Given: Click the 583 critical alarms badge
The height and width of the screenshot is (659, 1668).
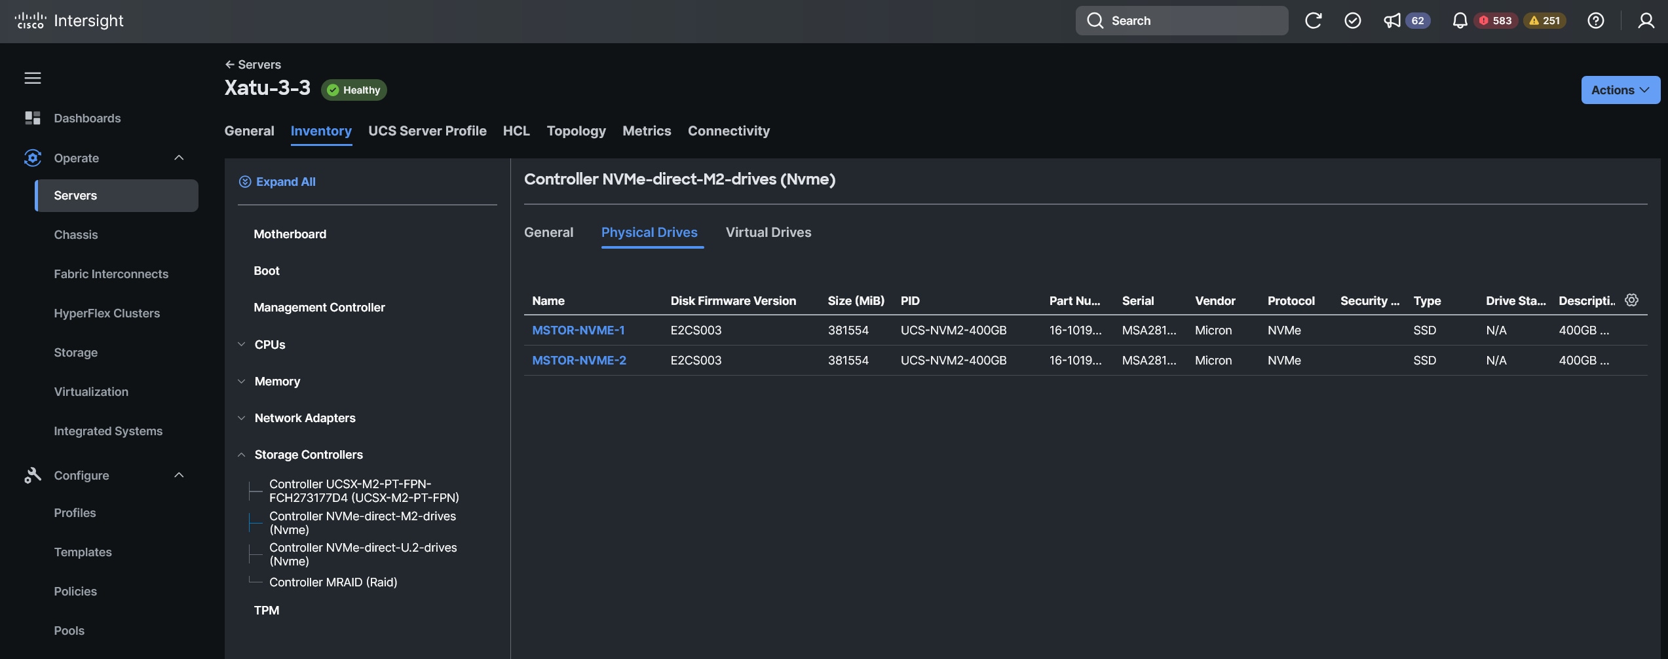Looking at the screenshot, I should 1496,21.
